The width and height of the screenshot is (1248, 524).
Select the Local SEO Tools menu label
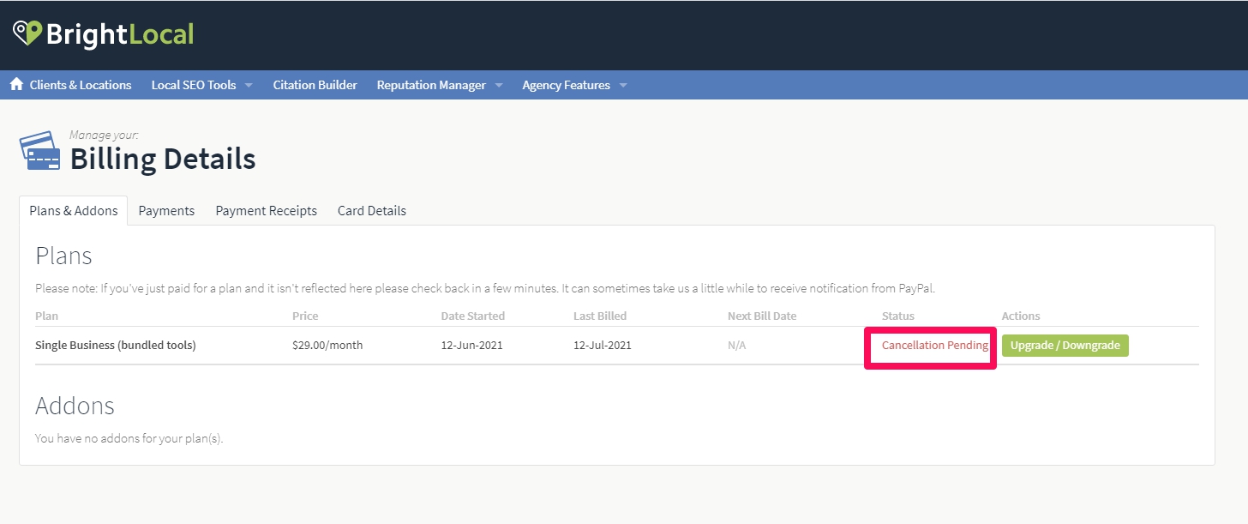(193, 85)
